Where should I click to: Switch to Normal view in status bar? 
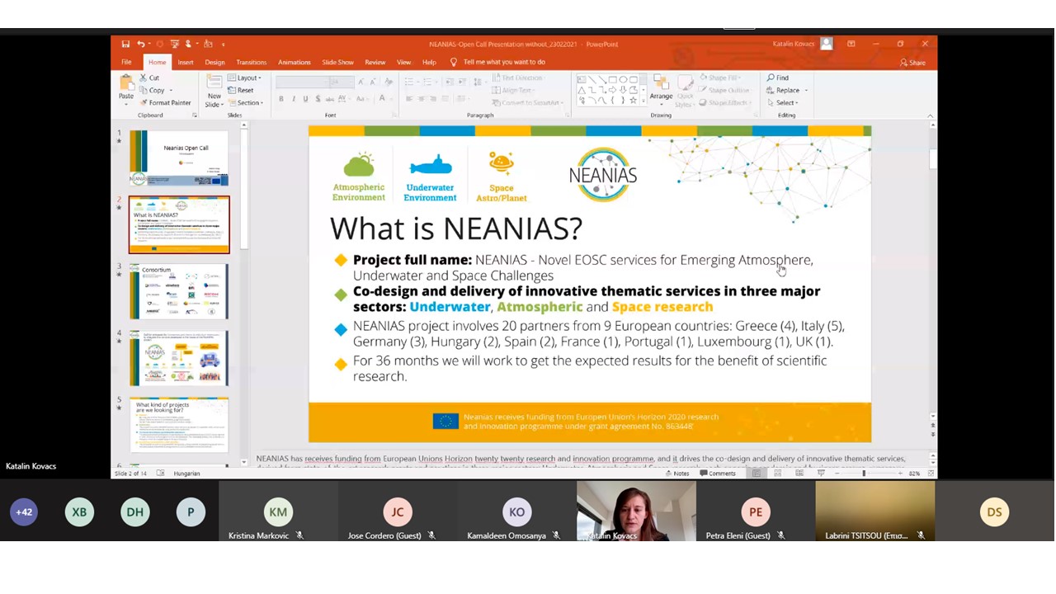click(x=756, y=474)
